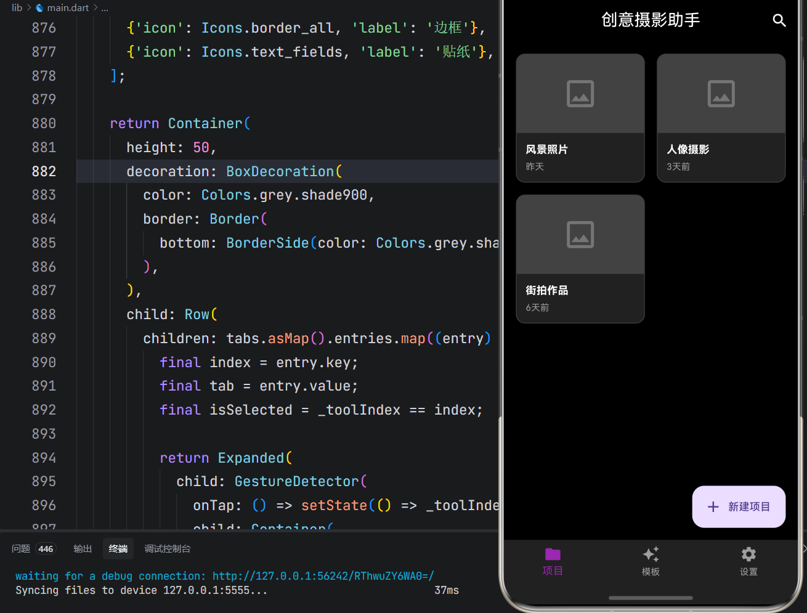The width and height of the screenshot is (807, 613).
Task: Click the 'height: 50,' code line
Action: (172, 147)
